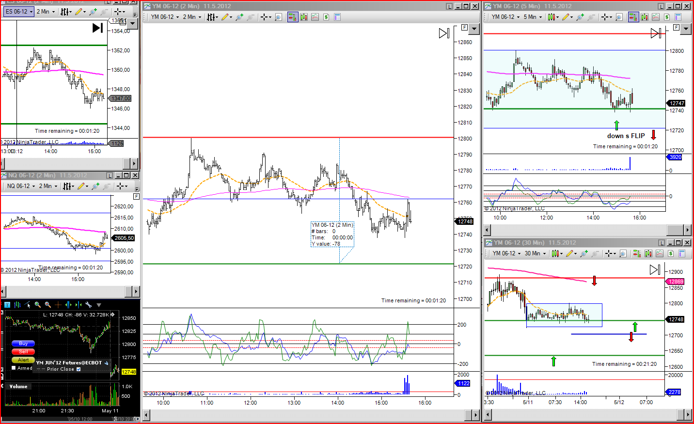Toggle link button L on YM 2 Min window
The width and height of the screenshot is (694, 424).
pyautogui.click(x=449, y=6)
